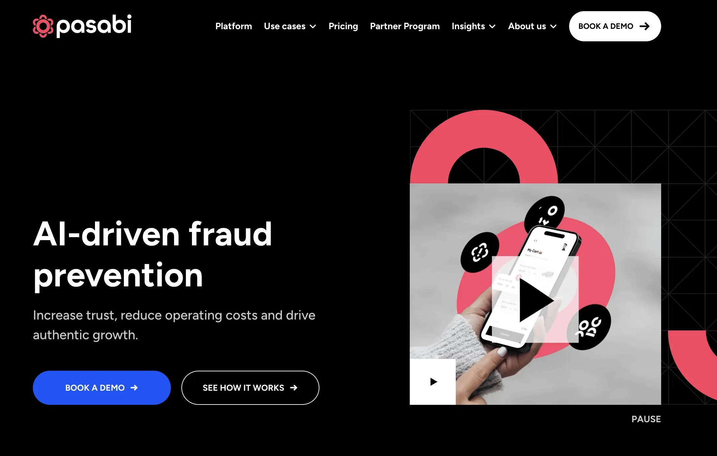Expand the About us dropdown menu
Image resolution: width=717 pixels, height=456 pixels.
pyautogui.click(x=532, y=26)
